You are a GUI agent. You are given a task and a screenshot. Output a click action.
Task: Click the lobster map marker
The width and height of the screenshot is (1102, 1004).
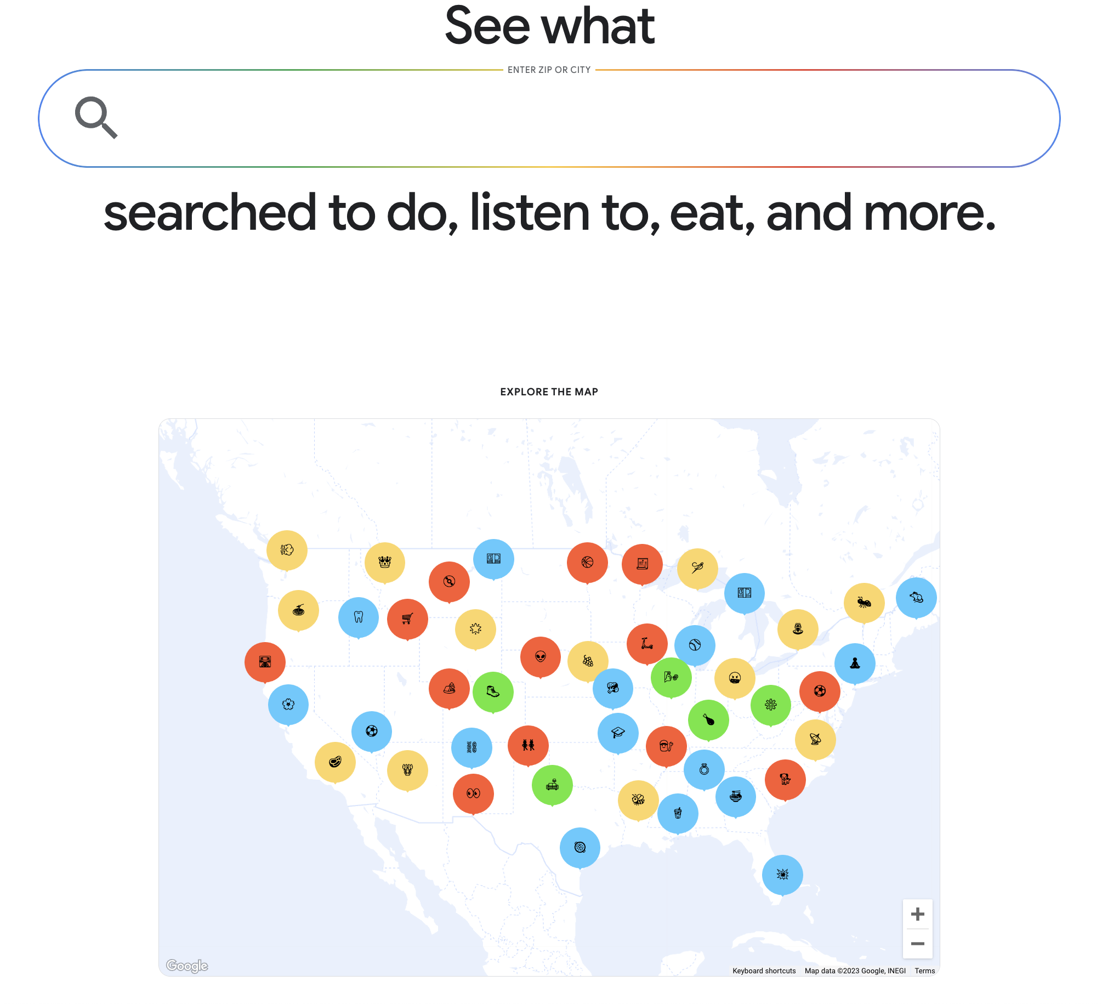pyautogui.click(x=407, y=770)
